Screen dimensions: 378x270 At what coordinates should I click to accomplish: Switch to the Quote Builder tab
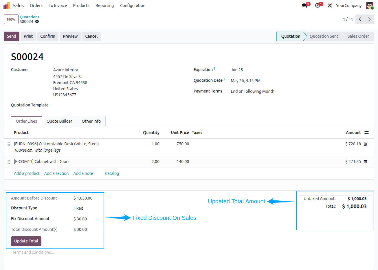tap(59, 121)
